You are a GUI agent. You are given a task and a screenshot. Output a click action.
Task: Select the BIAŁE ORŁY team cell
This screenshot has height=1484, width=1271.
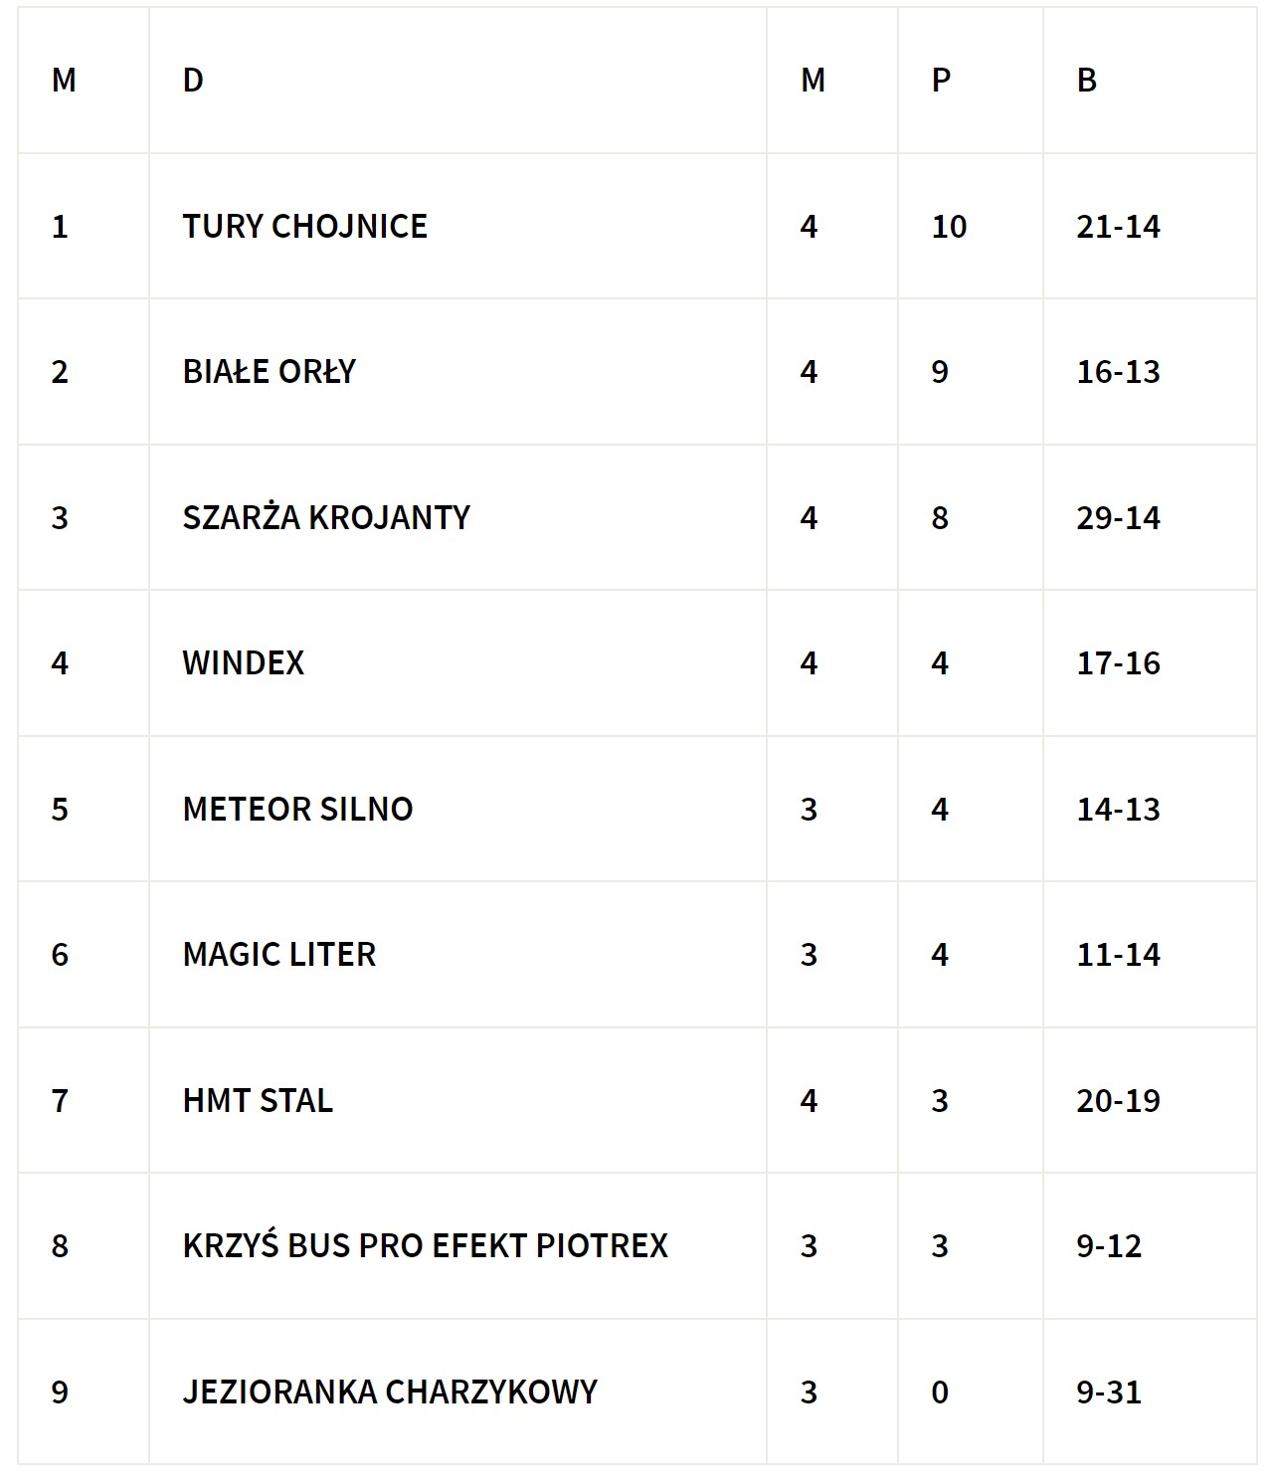point(269,372)
